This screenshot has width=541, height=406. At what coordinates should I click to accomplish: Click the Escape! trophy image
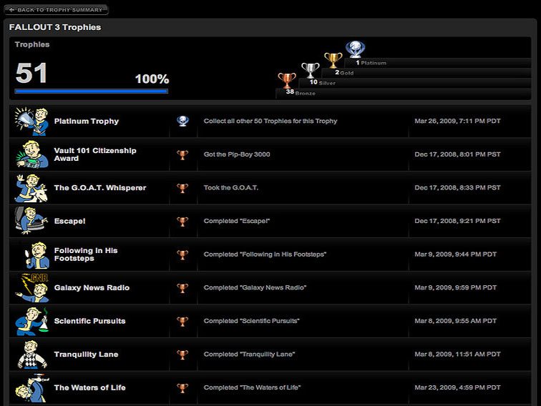31,221
